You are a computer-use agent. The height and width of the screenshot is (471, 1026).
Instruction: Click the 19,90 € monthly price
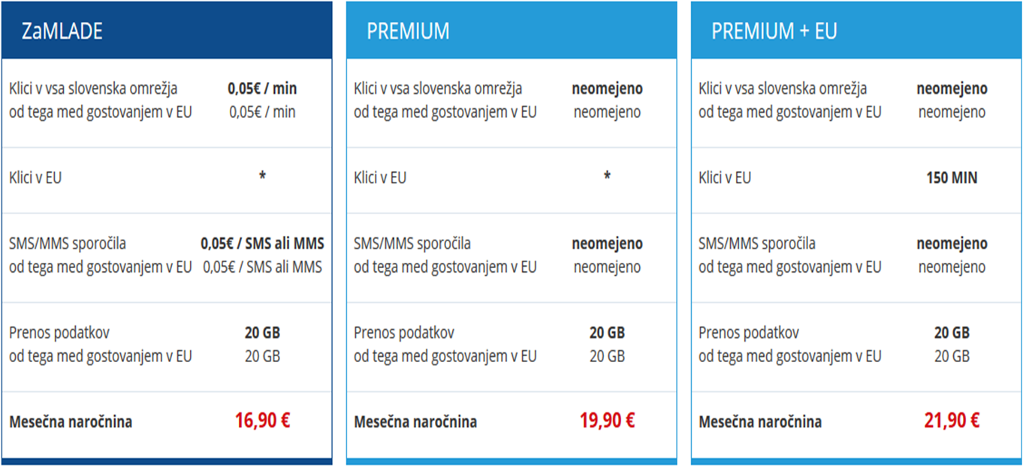607,421
